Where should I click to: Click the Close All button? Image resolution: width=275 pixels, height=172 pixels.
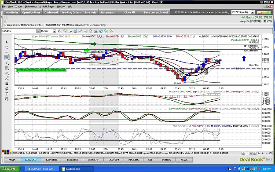pyautogui.click(x=129, y=12)
